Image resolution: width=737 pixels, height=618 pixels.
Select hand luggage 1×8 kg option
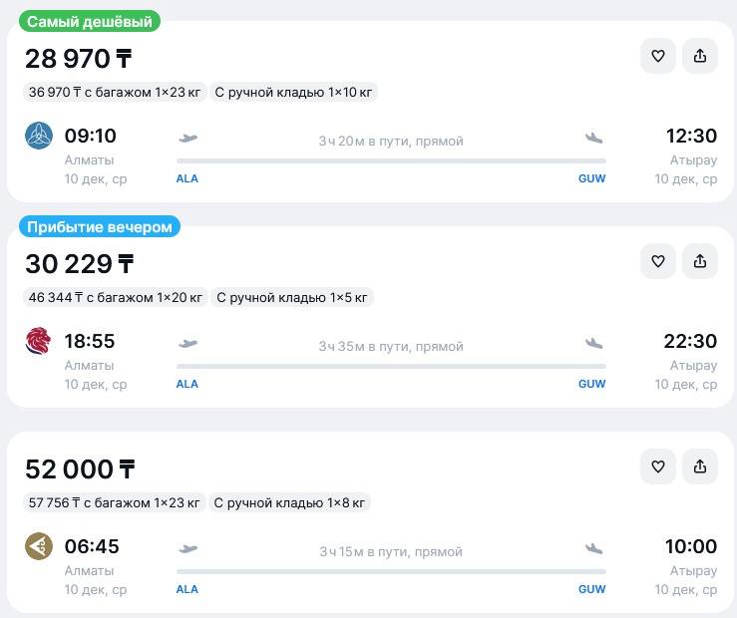pos(290,503)
